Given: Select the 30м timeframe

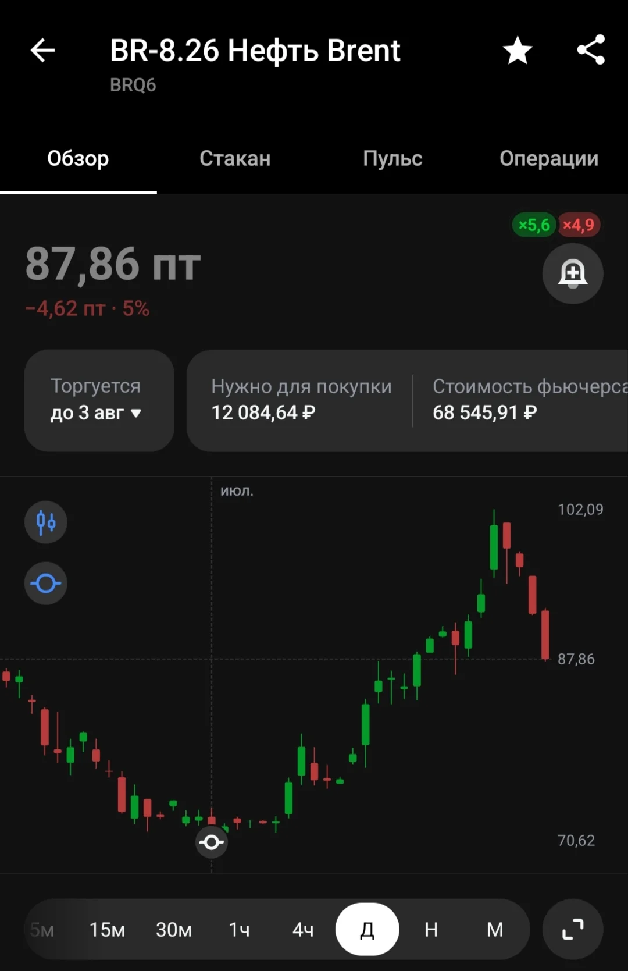Looking at the screenshot, I should [x=174, y=930].
